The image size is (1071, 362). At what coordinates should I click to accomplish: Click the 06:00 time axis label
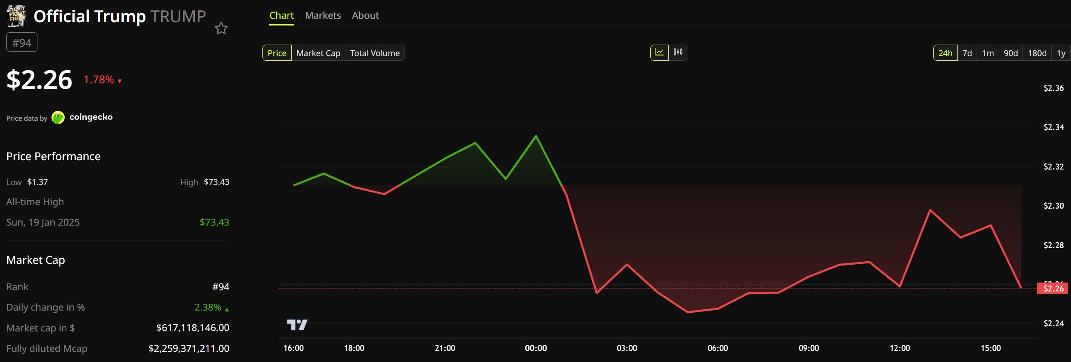point(718,348)
